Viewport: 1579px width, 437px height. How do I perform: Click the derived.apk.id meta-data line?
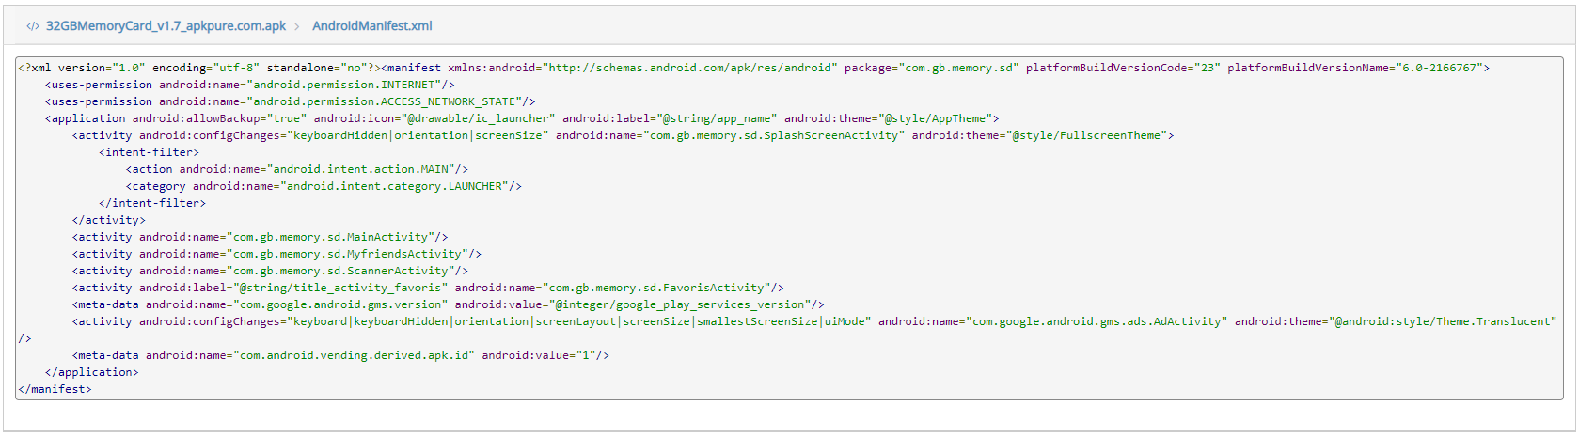pos(340,355)
